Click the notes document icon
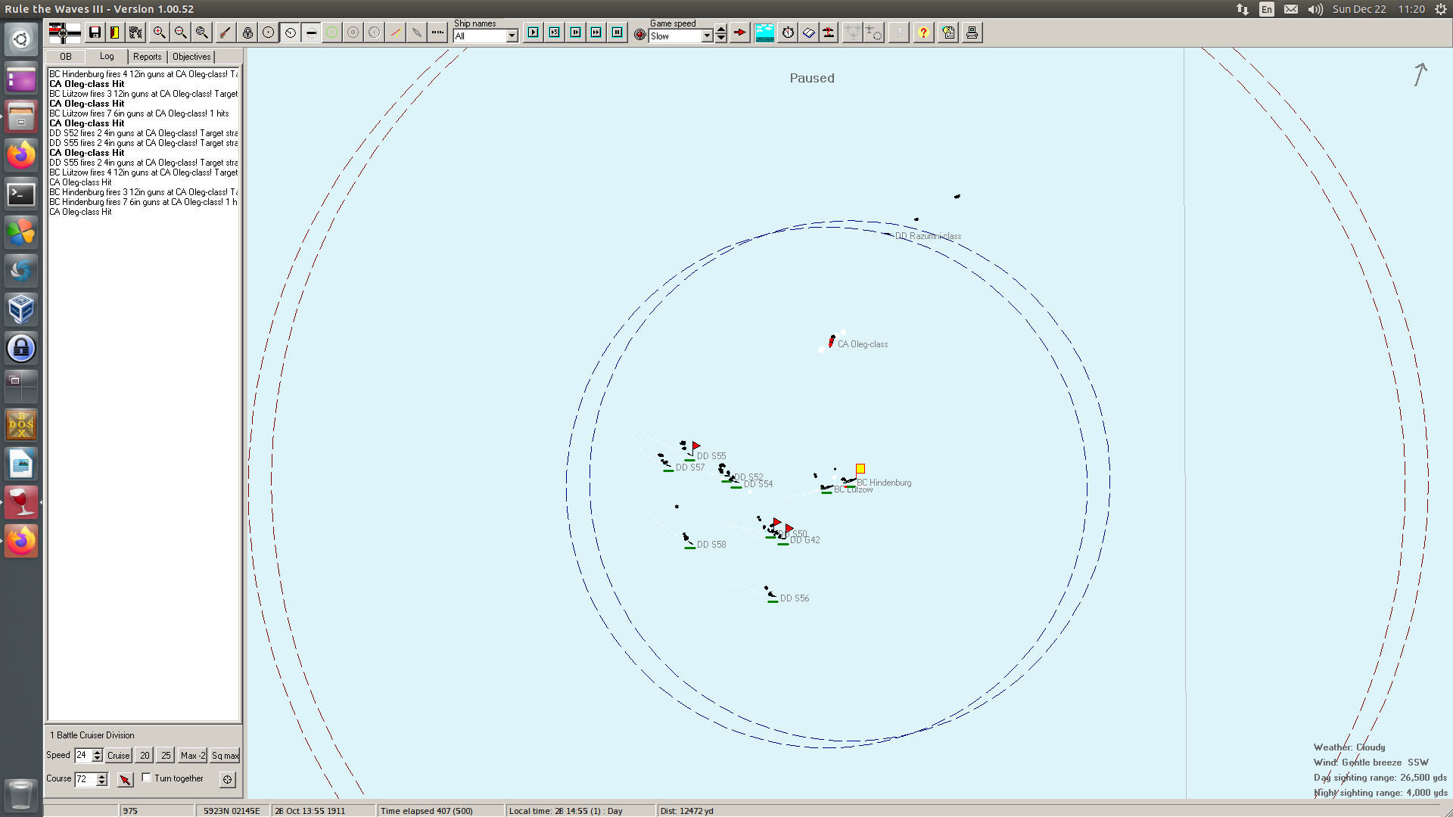The image size is (1453, 817). click(x=948, y=33)
